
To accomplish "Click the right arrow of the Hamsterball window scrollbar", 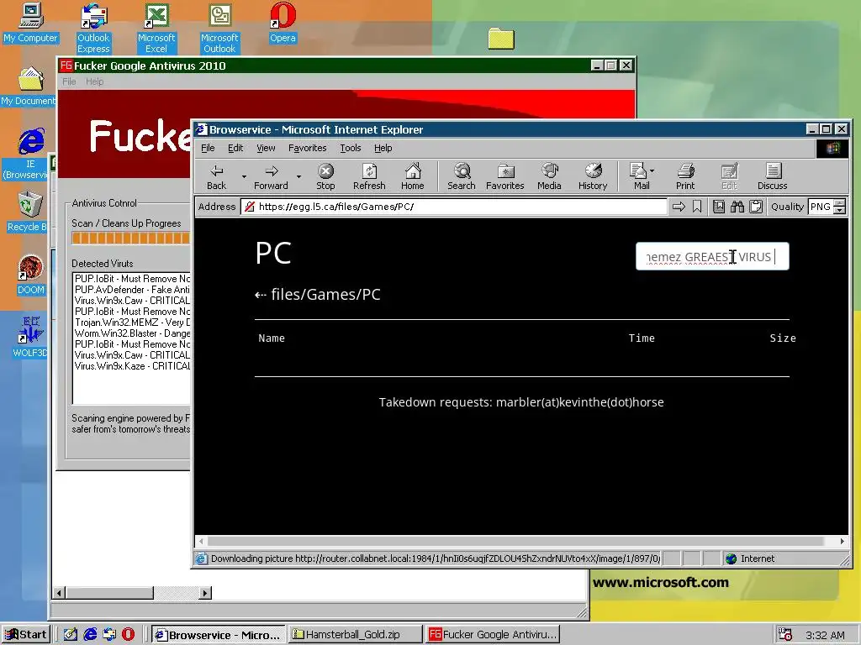I will click(205, 593).
